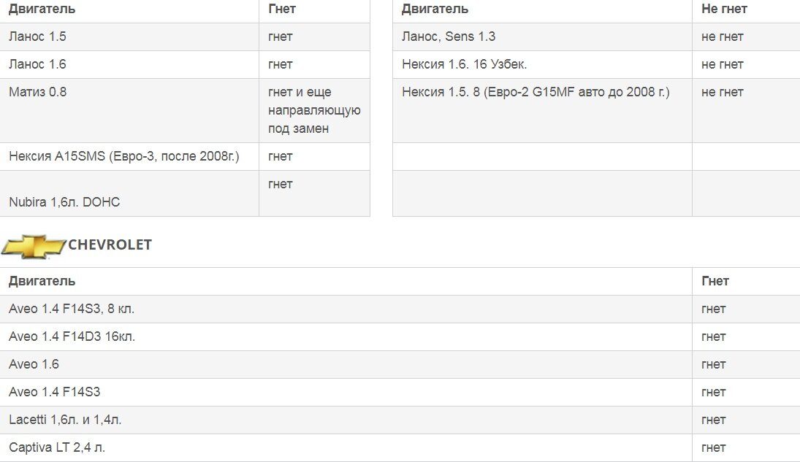Click the Матиз 0.8 engine cell
Screen dimensions: 800x462
pos(129,110)
